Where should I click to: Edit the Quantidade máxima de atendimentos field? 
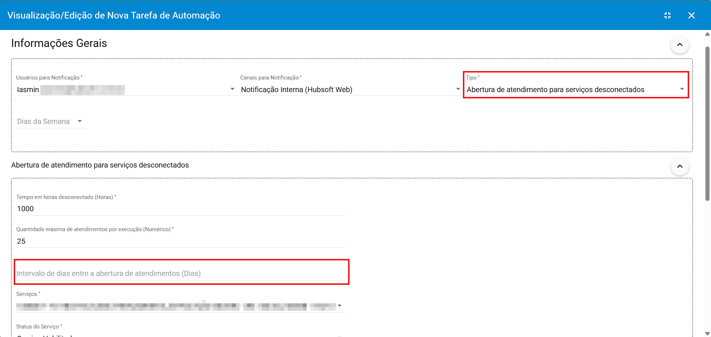(x=180, y=241)
